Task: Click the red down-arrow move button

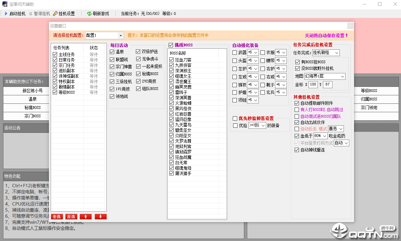Action: click(x=101, y=217)
